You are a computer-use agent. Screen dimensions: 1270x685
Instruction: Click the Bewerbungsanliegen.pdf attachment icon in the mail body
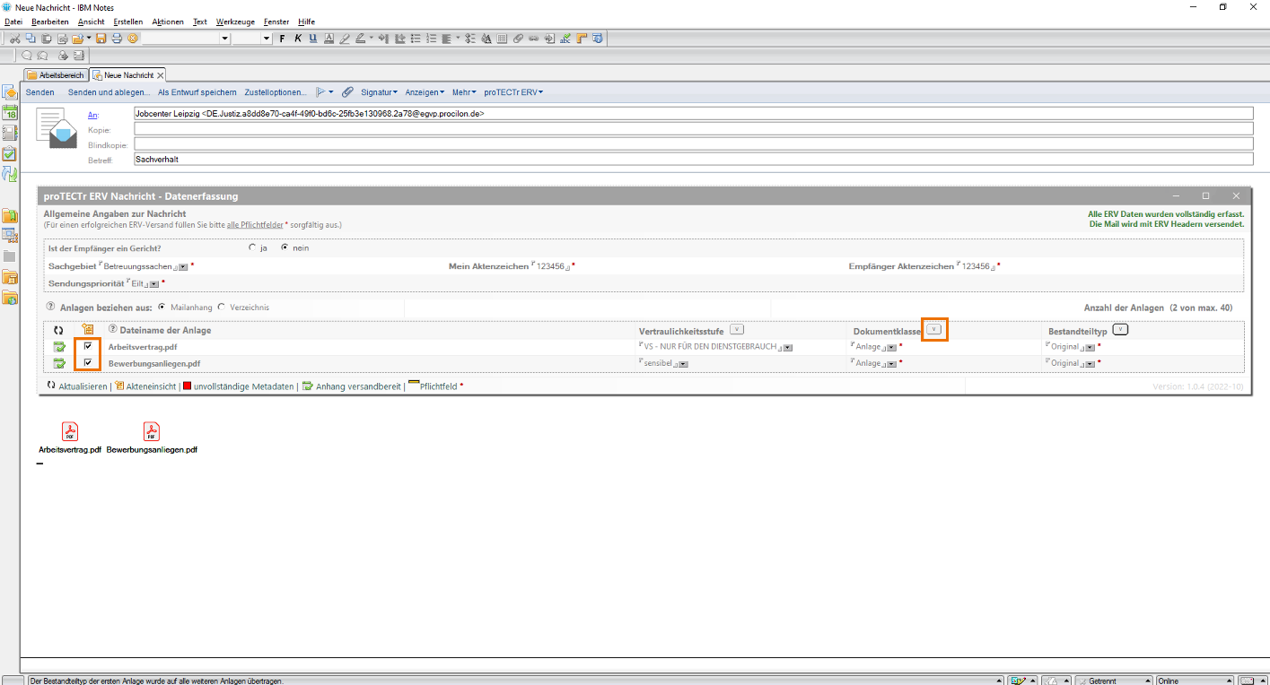(x=152, y=432)
